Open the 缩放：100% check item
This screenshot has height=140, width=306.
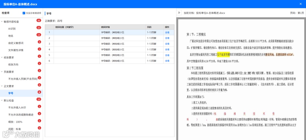[15, 122]
